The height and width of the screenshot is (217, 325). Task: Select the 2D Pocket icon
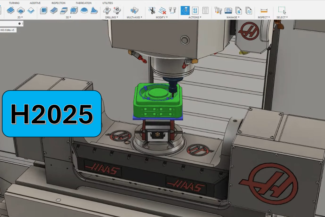click(21, 10)
